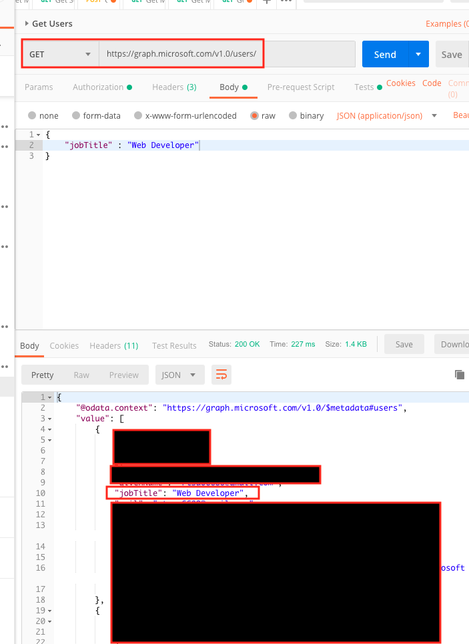Open the Code link
Image resolution: width=469 pixels, height=644 pixels.
tap(432, 83)
